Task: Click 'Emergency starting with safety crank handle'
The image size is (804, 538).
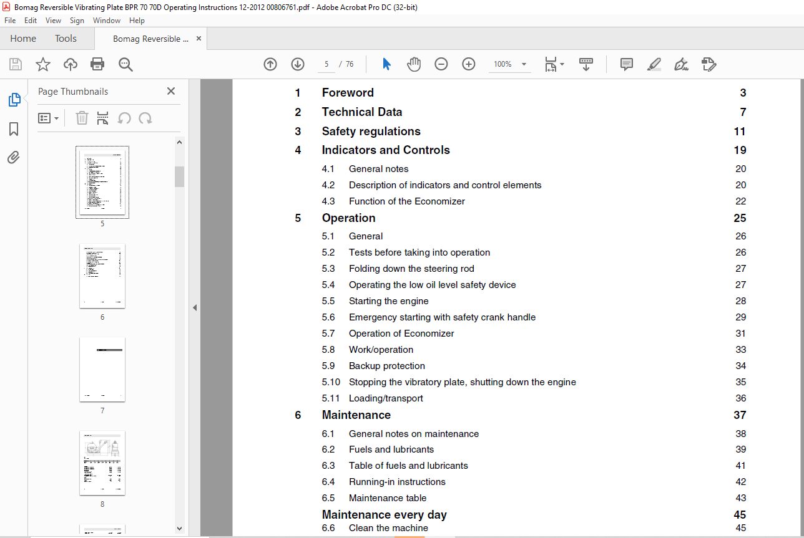Action: click(443, 317)
